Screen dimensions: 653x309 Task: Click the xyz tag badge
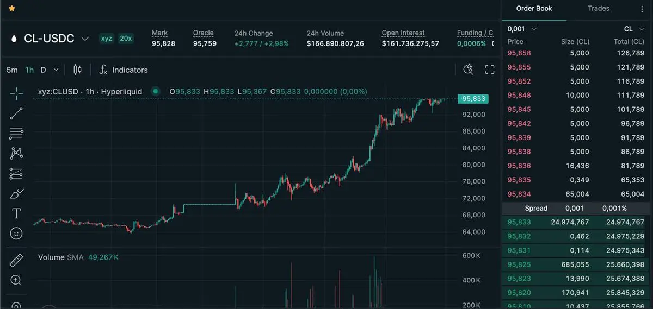106,38
